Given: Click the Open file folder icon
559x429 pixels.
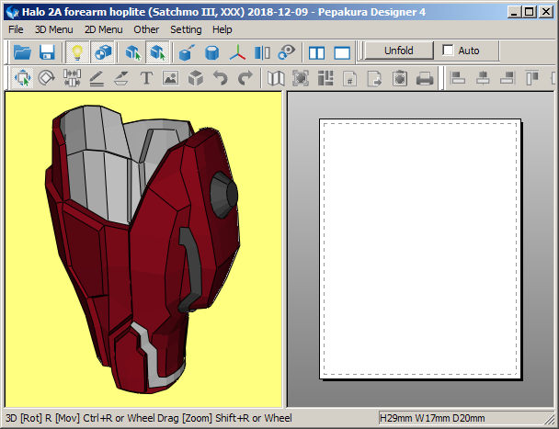Looking at the screenshot, I should click(22, 52).
